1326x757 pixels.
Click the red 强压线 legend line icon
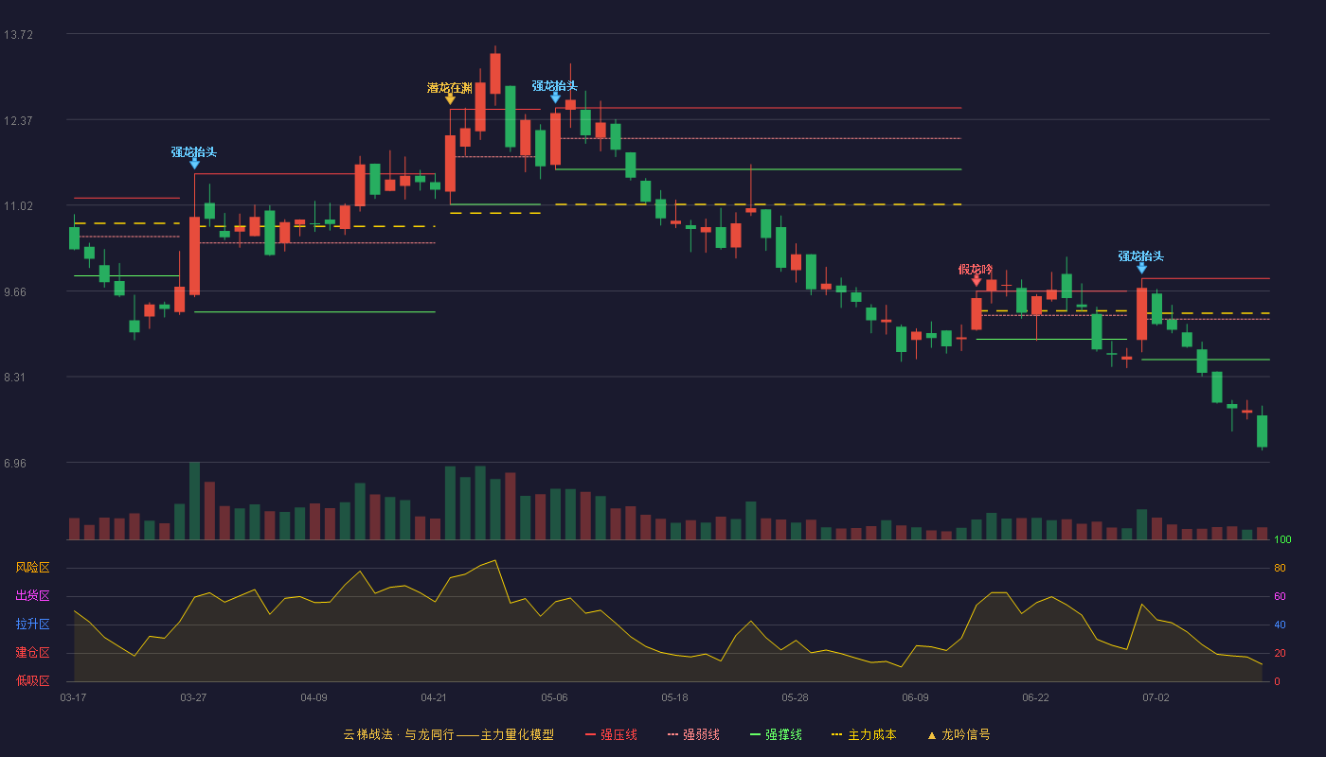click(x=590, y=734)
